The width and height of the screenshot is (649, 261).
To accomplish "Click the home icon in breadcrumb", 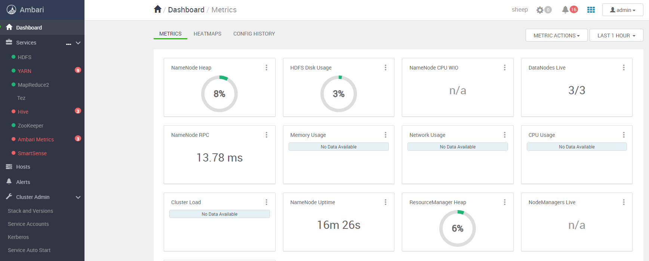I will [x=158, y=9].
